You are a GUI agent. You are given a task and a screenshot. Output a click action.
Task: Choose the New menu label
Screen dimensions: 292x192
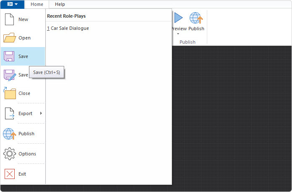coord(23,19)
